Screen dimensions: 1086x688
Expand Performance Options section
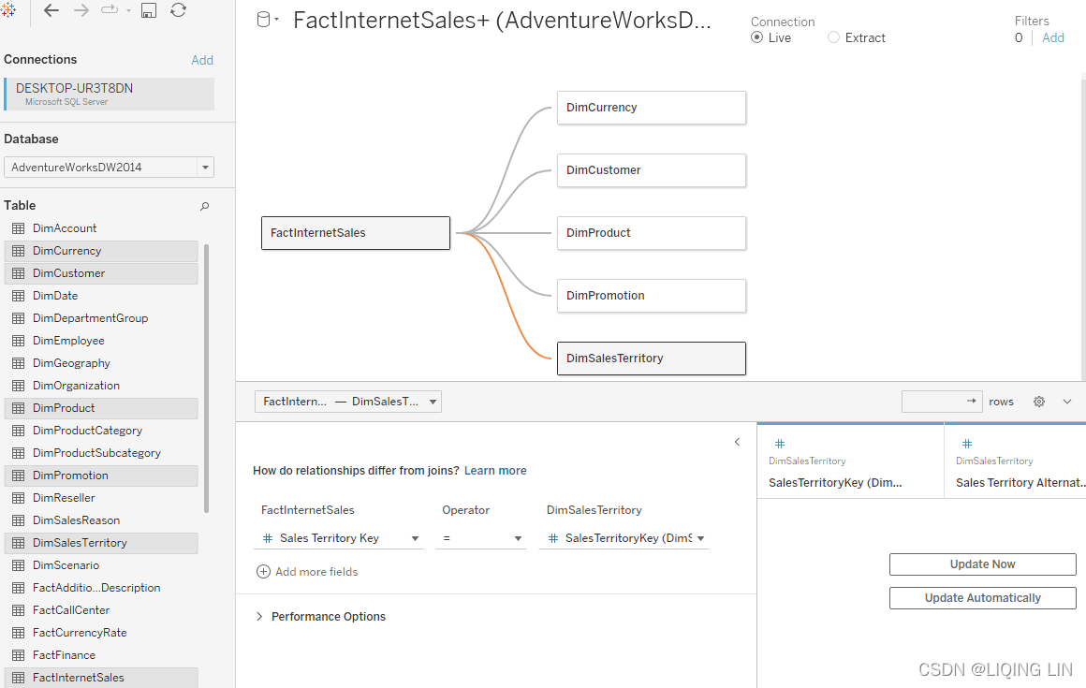(x=259, y=617)
